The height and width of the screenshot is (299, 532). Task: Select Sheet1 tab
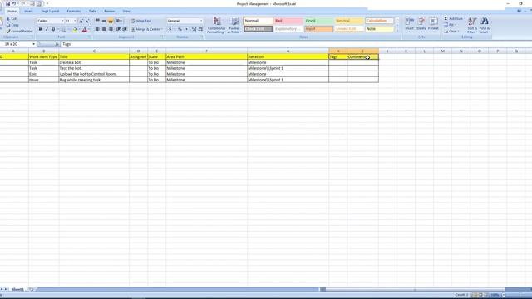click(17, 290)
